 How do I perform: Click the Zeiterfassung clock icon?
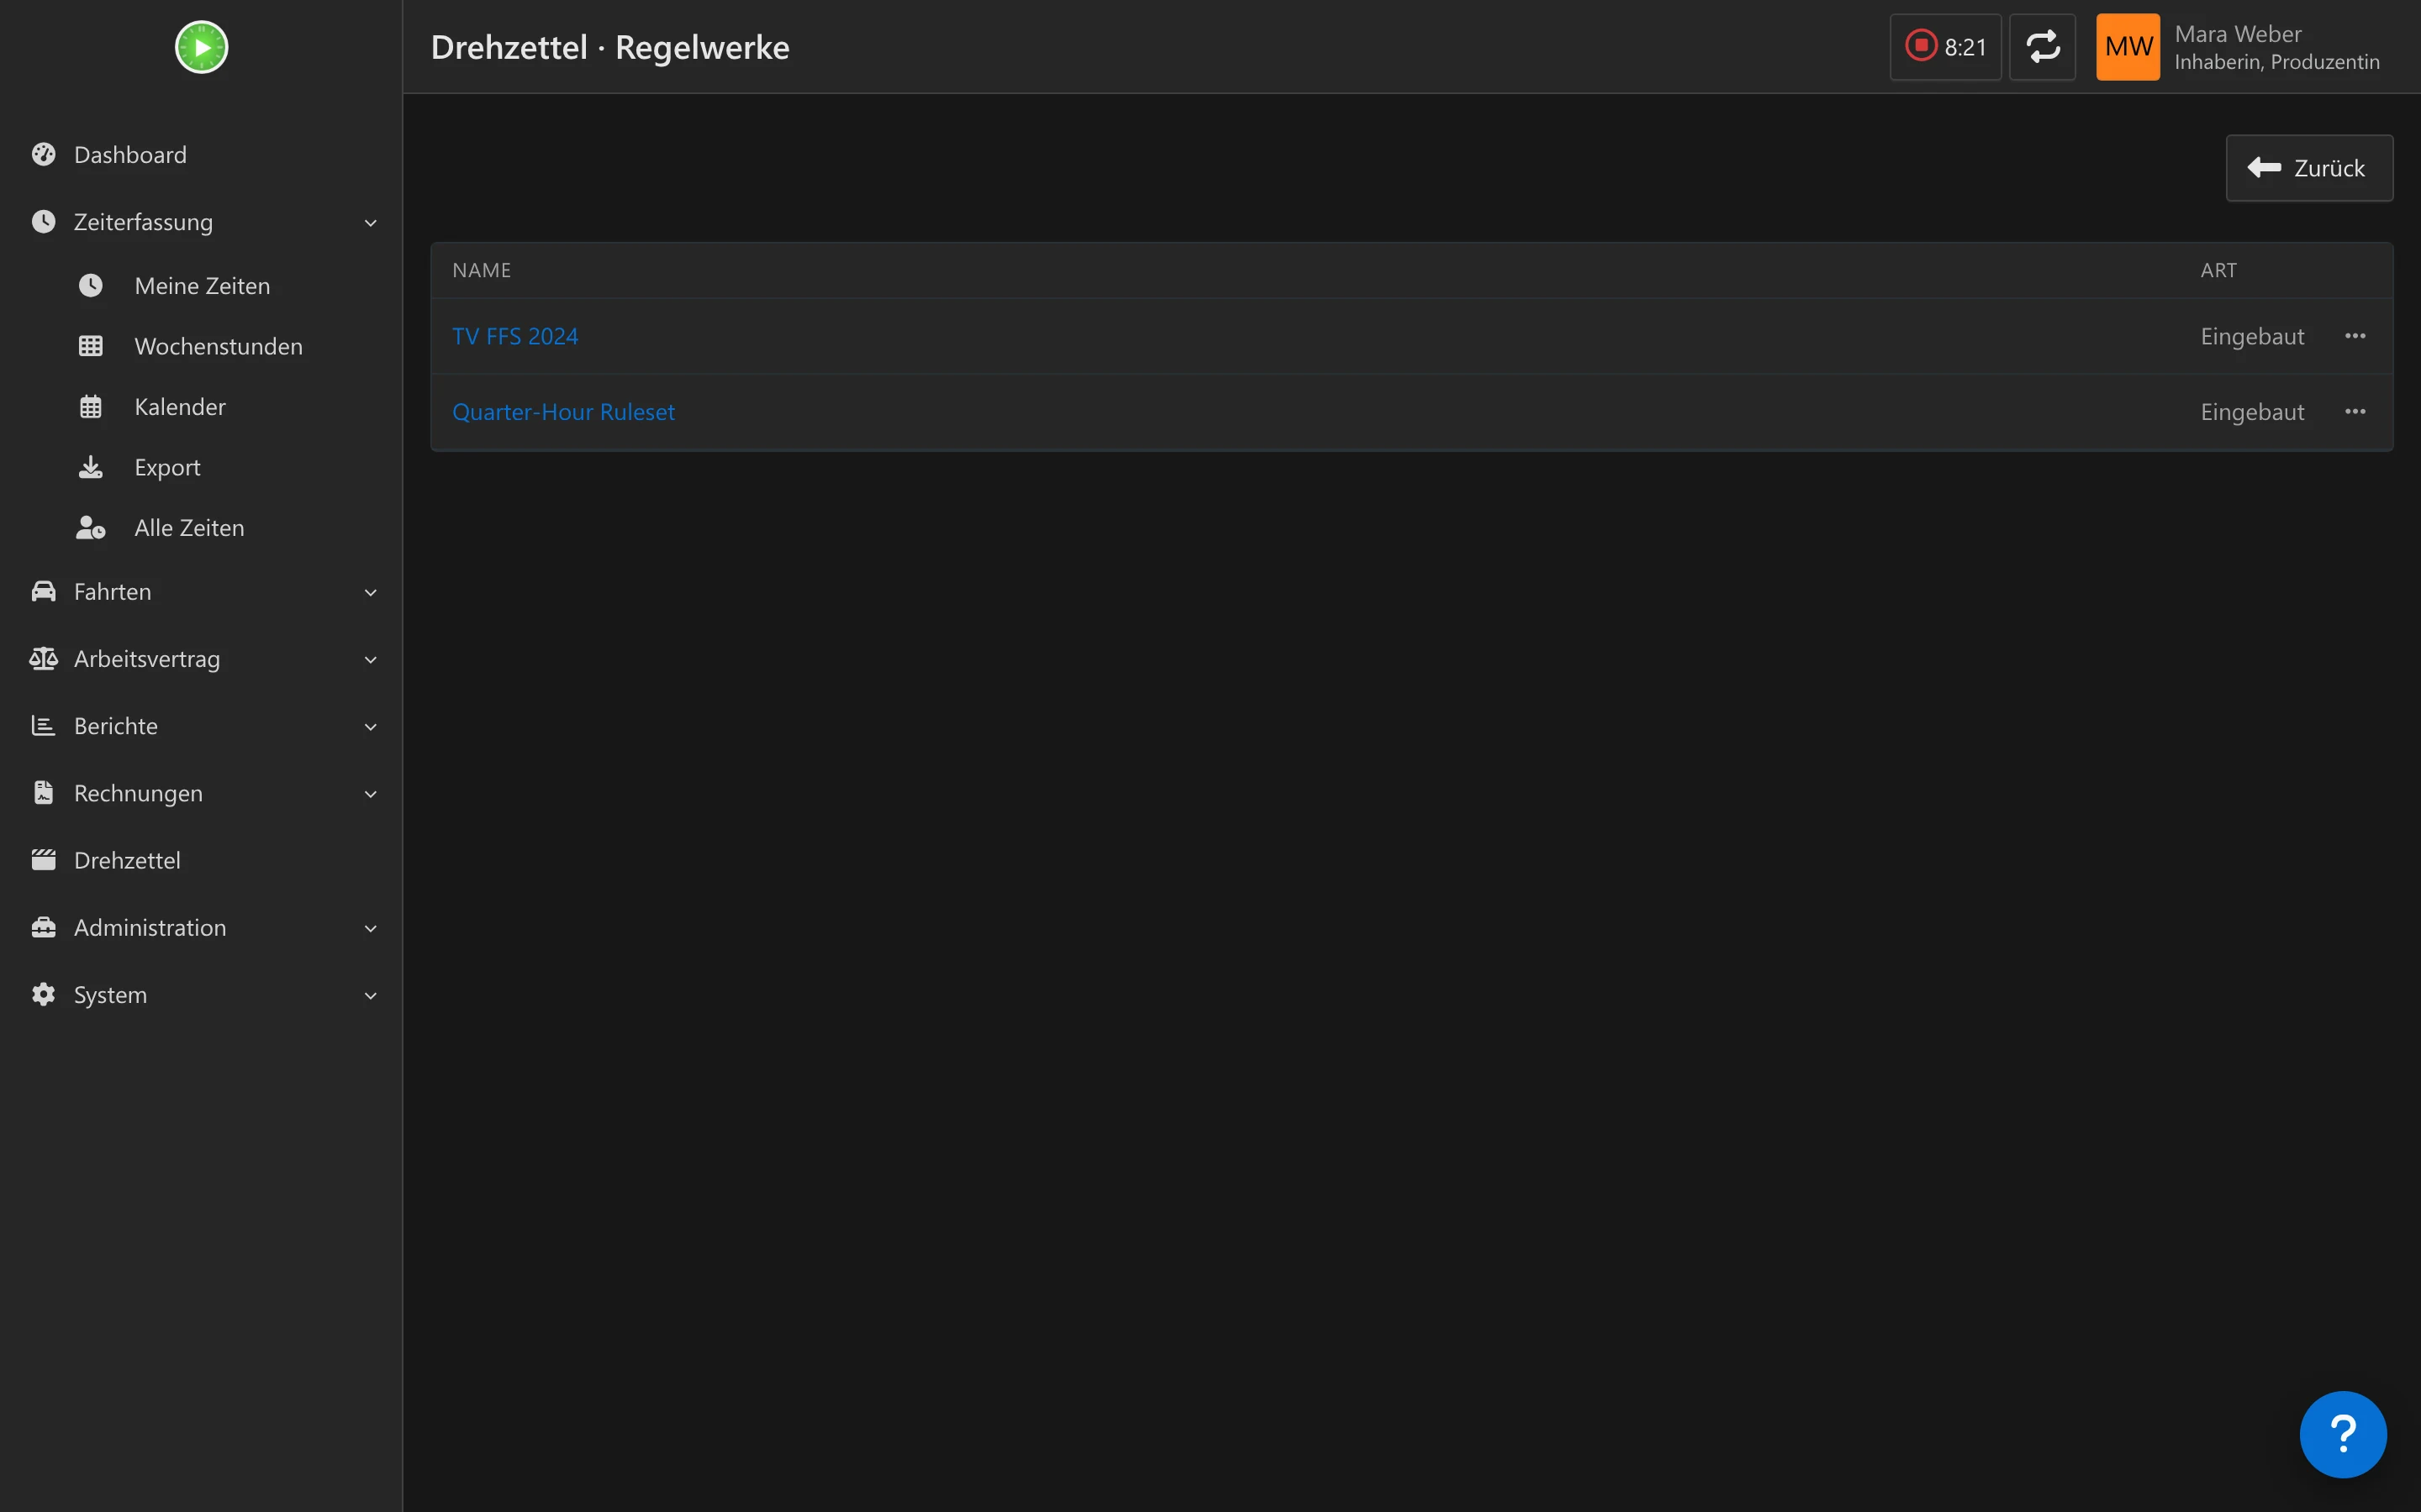tap(43, 221)
